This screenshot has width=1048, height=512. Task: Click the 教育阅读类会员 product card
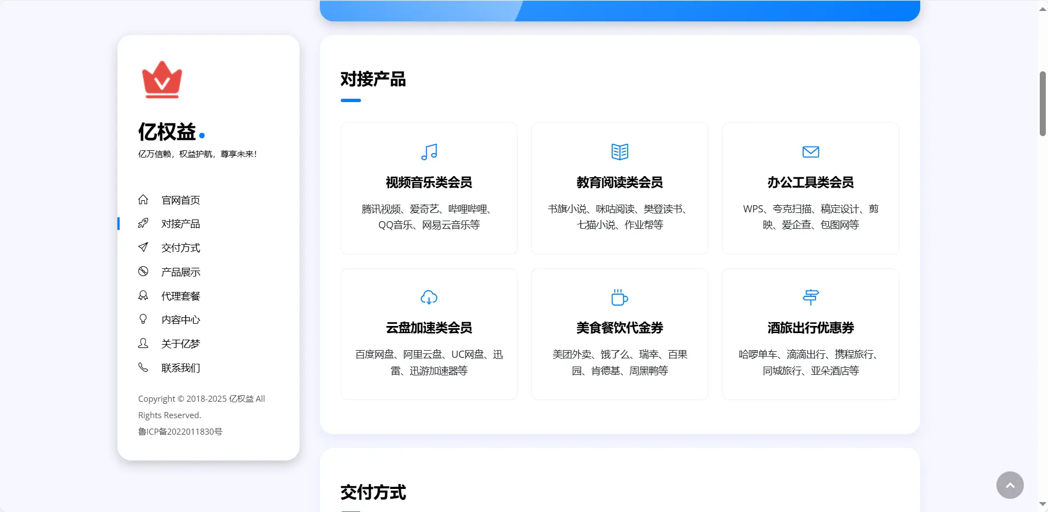pos(619,188)
